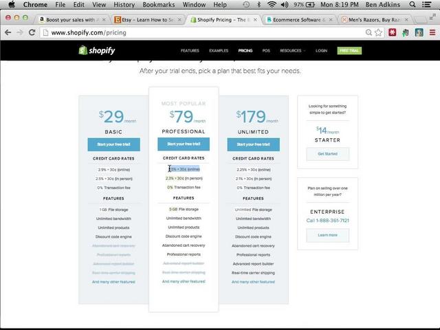
Task: Click the new tab button
Action: [x=420, y=20]
